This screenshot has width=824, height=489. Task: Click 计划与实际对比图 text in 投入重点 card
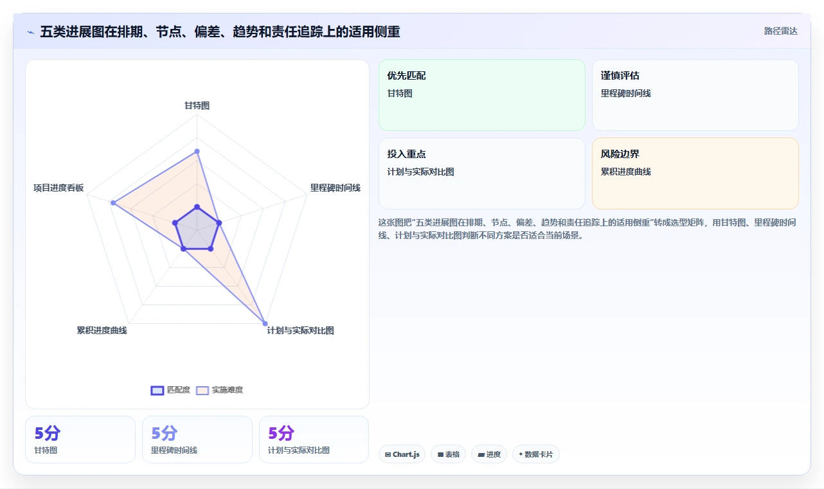(421, 172)
